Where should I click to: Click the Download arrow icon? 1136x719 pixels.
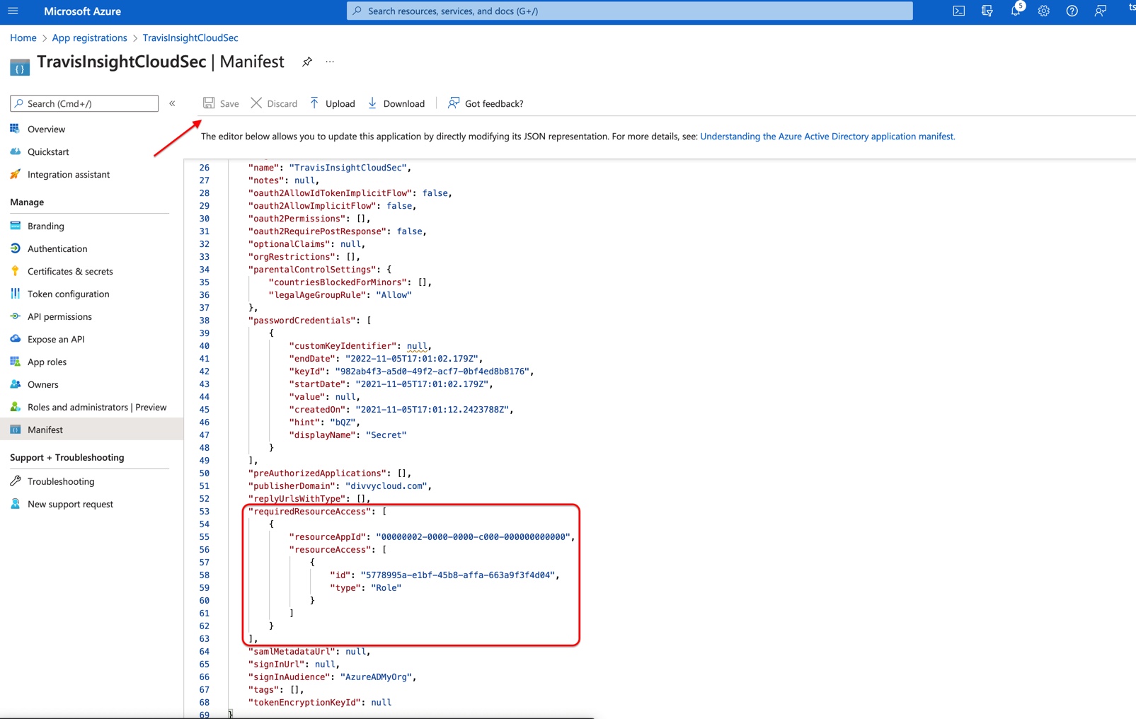372,103
